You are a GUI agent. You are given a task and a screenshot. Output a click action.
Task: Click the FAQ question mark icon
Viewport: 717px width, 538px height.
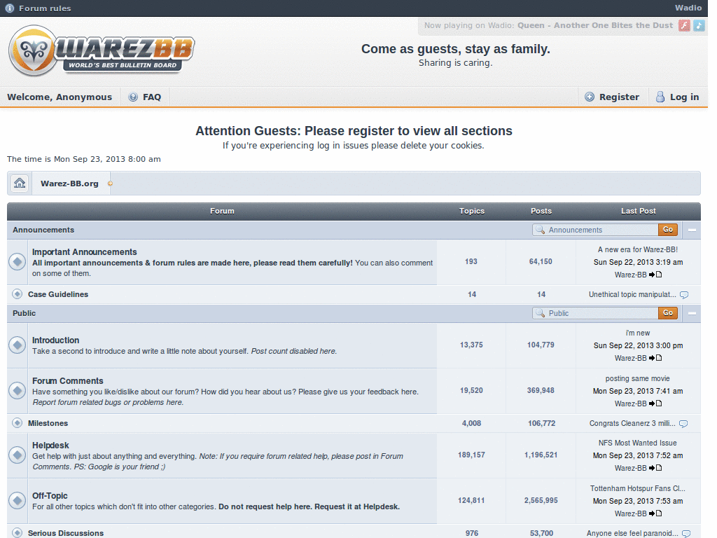(x=132, y=97)
